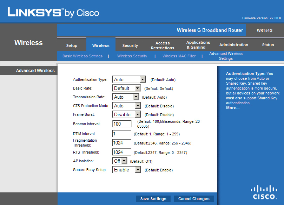The width and height of the screenshot is (284, 205).
Task: Open Basic Wireless Settings subtab
Action: 82,56
